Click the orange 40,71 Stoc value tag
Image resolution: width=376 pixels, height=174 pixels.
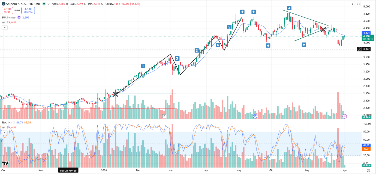pos(366,149)
